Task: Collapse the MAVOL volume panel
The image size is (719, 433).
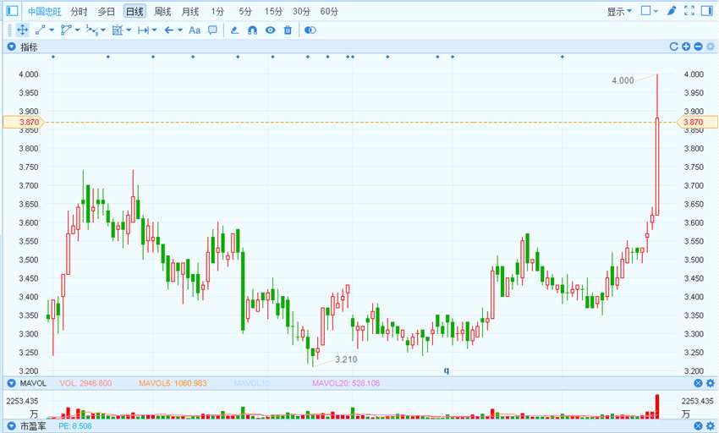Action: (x=12, y=383)
